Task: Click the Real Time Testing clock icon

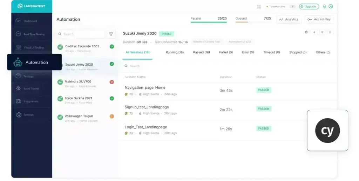Action: tap(18, 34)
